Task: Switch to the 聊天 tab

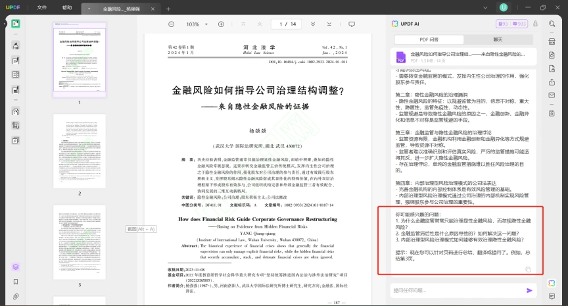Action: [x=498, y=39]
